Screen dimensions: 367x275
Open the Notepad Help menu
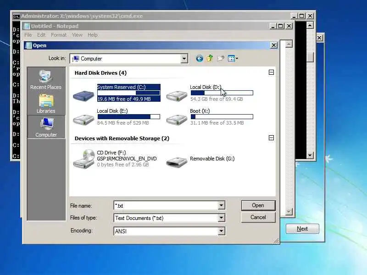coord(93,35)
